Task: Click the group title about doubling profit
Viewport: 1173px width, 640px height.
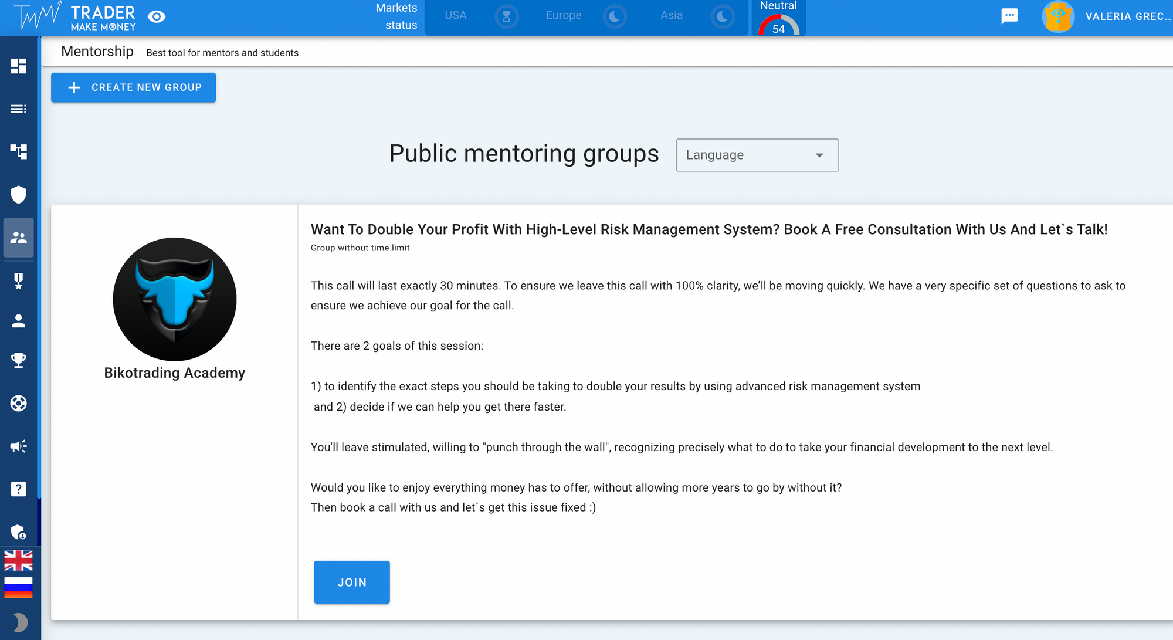Action: tap(709, 229)
